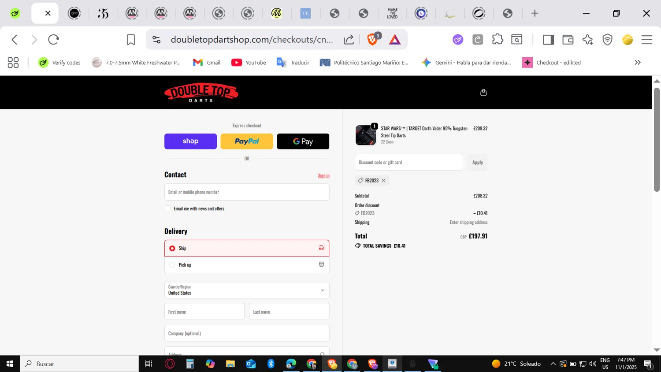Focus the Email or mobile phone field
This screenshot has width=661, height=372.
click(247, 192)
